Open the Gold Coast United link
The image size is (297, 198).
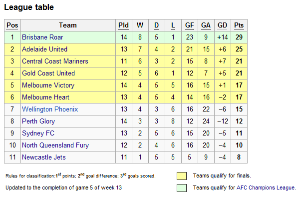(48, 73)
